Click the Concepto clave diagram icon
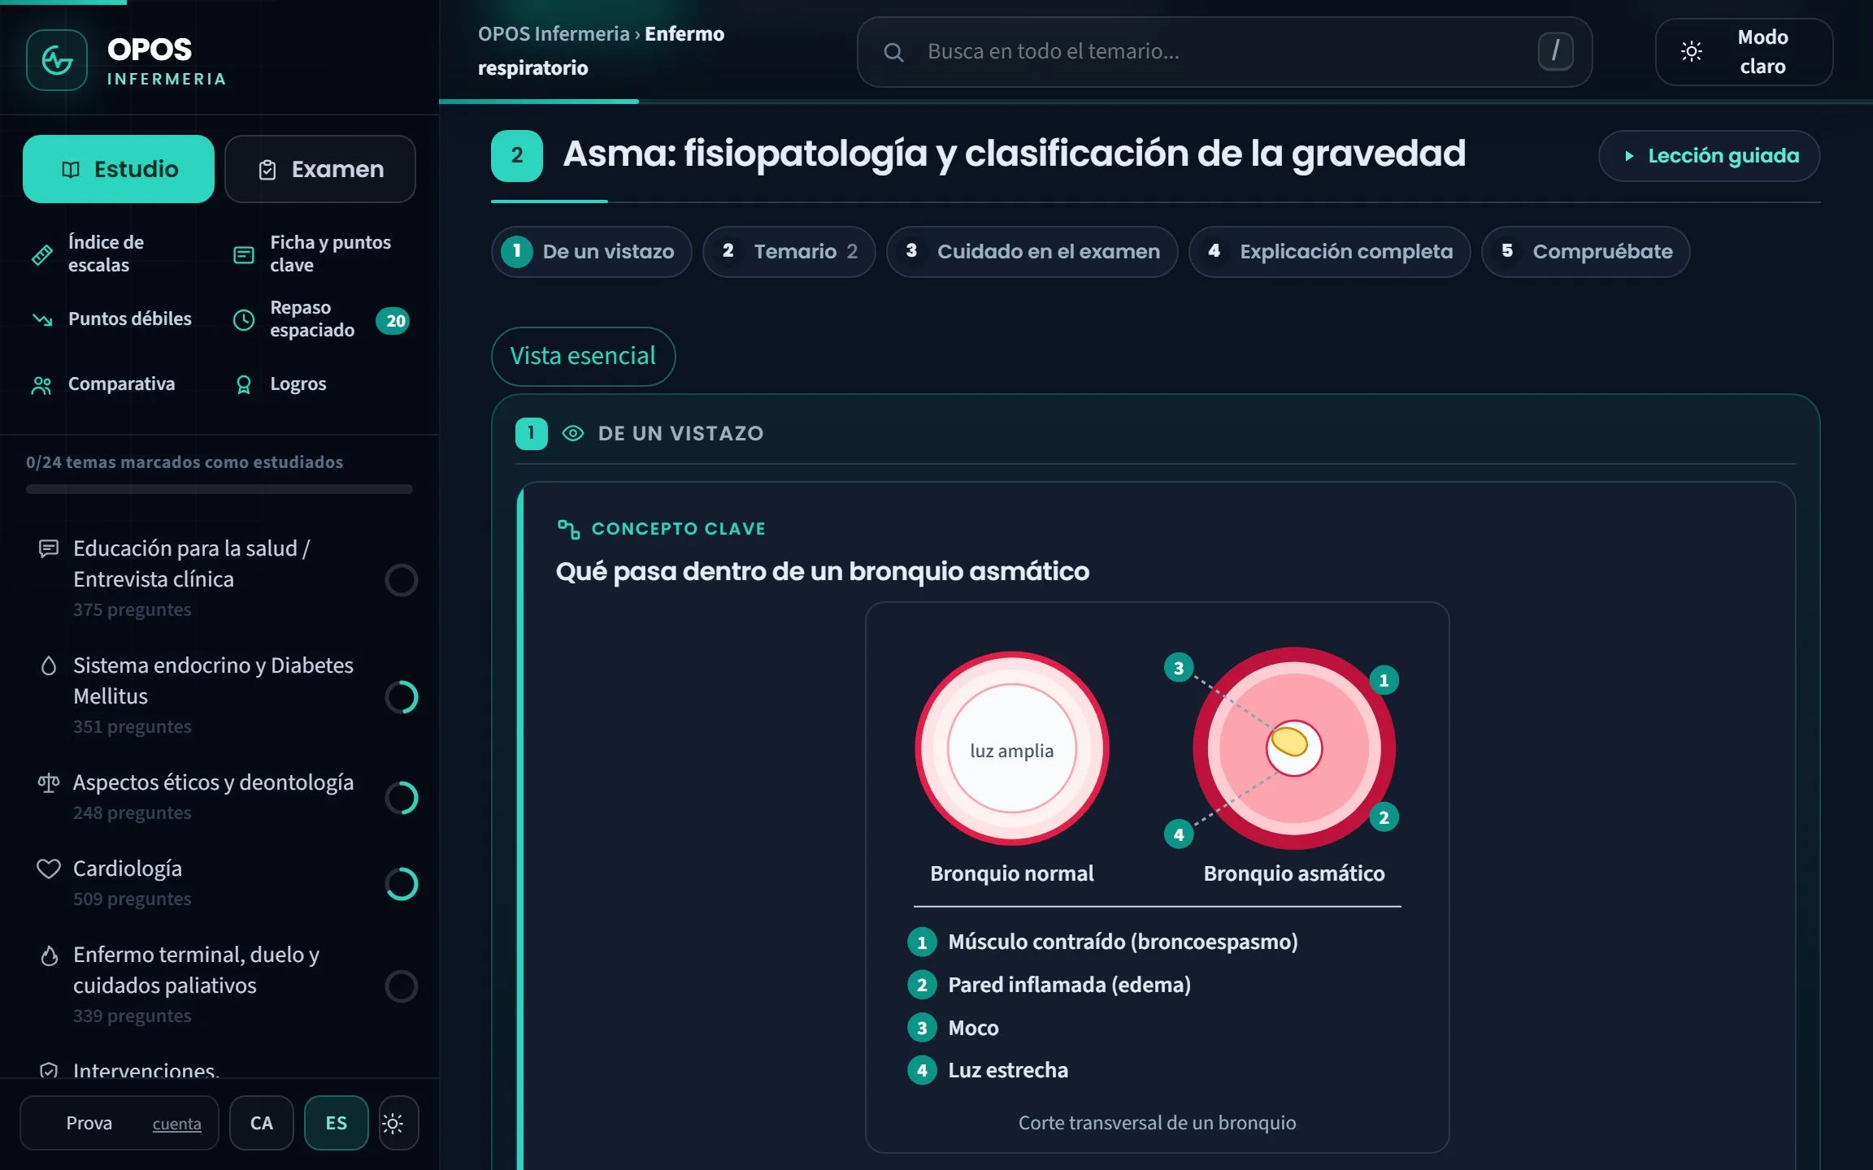This screenshot has height=1170, width=1873. [x=568, y=529]
